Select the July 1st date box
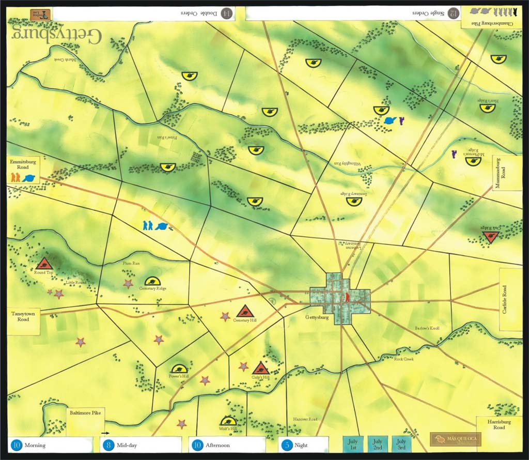529x460 pixels. click(x=352, y=444)
